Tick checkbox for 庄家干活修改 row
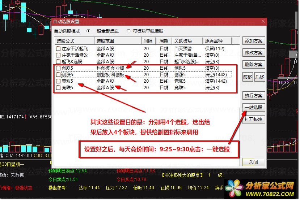 [x=58, y=55]
